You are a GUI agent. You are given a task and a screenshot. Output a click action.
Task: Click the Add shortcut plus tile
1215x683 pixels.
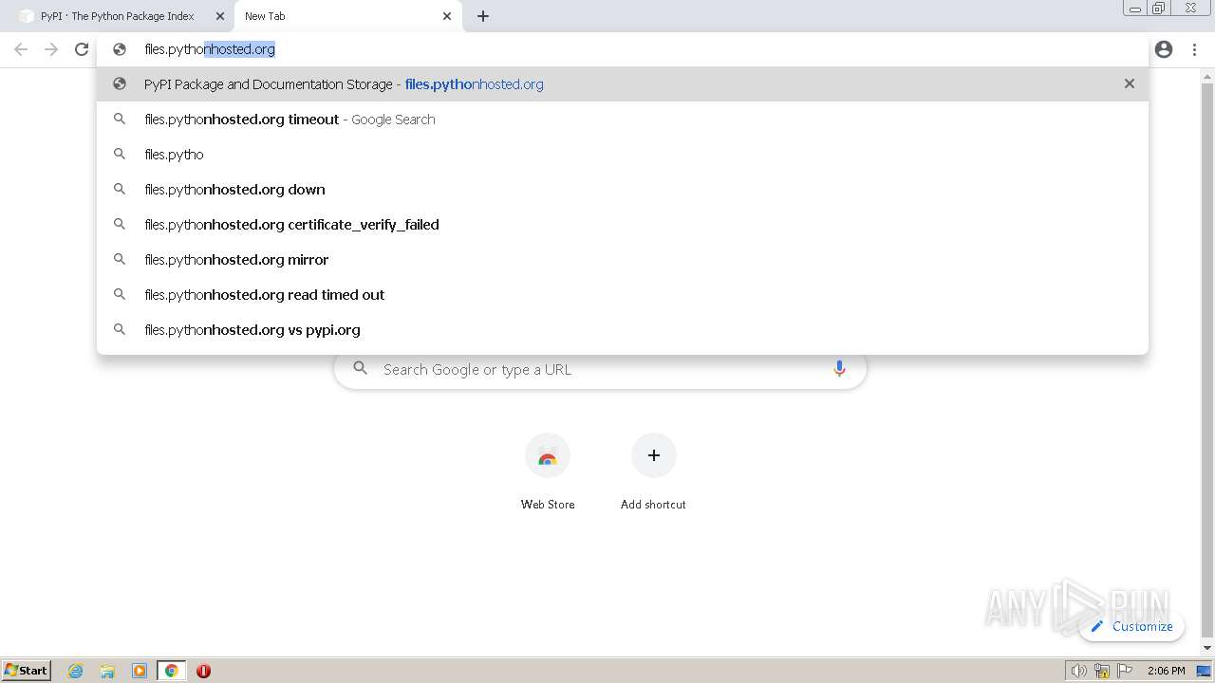[653, 456]
